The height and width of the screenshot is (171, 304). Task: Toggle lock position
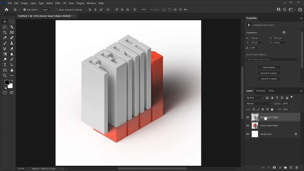click(x=263, y=110)
